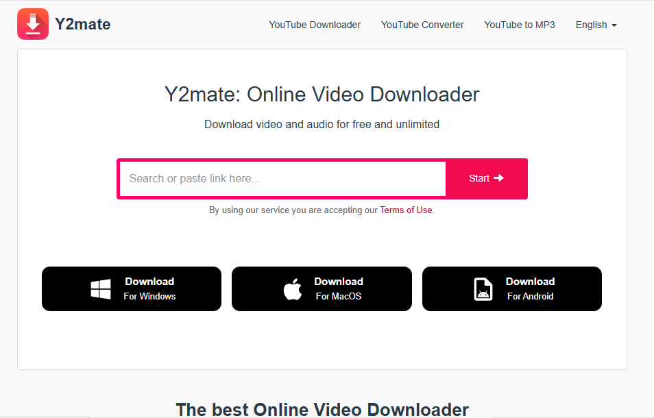This screenshot has height=418, width=654.
Task: Click the Y2mate brand name text
Action: [x=82, y=24]
